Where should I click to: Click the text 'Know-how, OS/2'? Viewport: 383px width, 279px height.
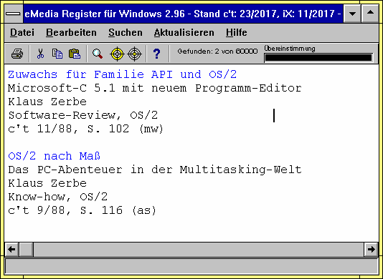point(58,197)
